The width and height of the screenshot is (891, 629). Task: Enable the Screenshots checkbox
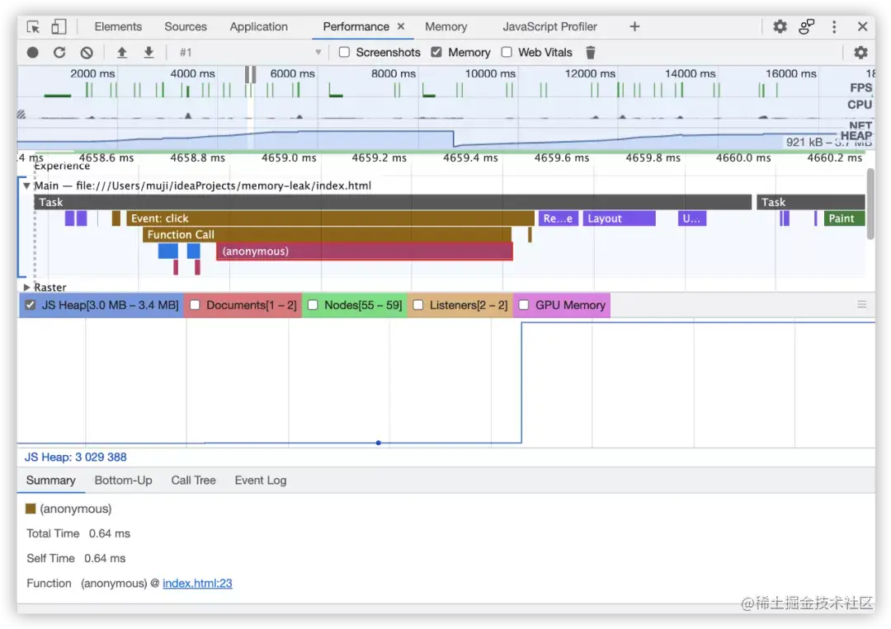click(x=344, y=52)
